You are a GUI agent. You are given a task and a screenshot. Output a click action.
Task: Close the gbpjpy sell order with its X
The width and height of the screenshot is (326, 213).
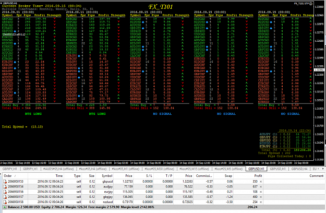tap(261, 197)
